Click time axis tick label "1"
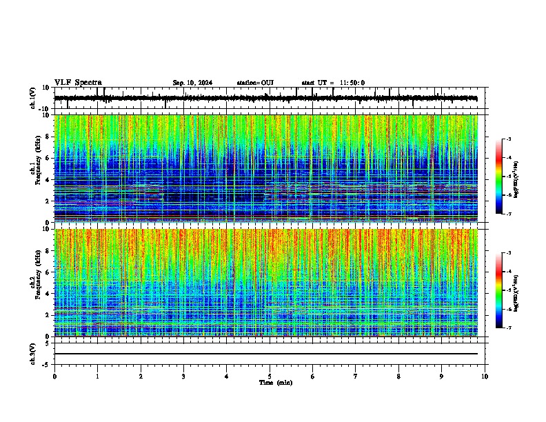The image size is (546, 422). (x=97, y=376)
